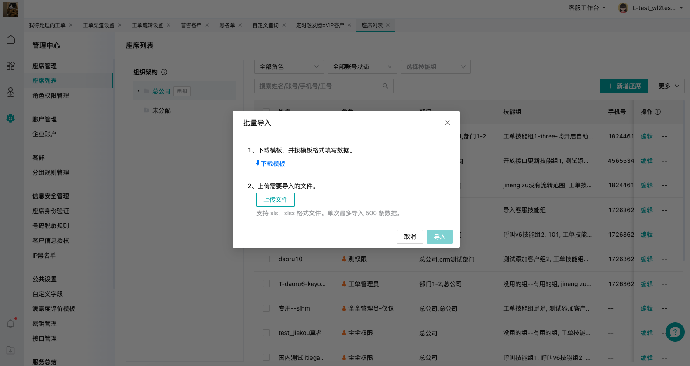Click 编辑 for the 专用--sjhm row
The height and width of the screenshot is (366, 690).
click(x=647, y=308)
